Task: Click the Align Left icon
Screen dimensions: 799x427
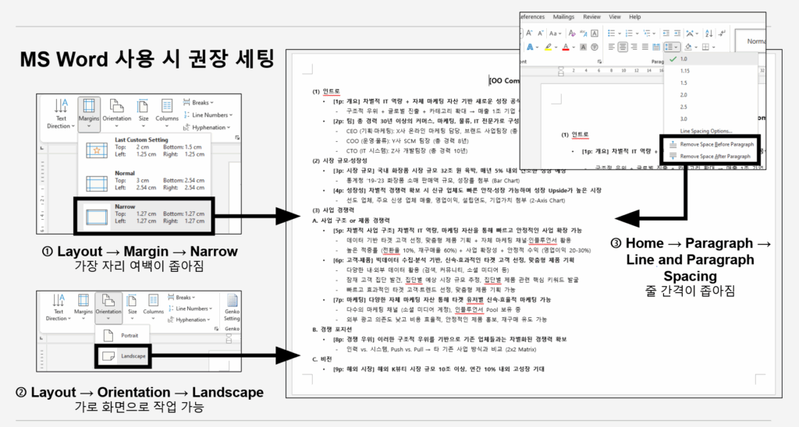Action: [612, 48]
